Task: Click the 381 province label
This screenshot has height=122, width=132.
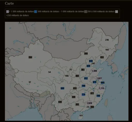Action: (83, 70)
